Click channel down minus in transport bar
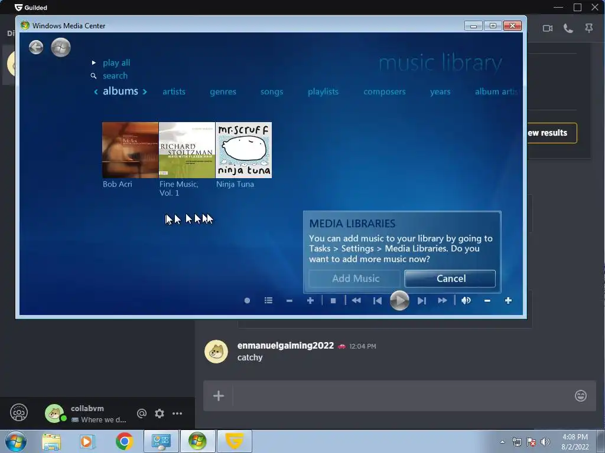 click(x=290, y=300)
